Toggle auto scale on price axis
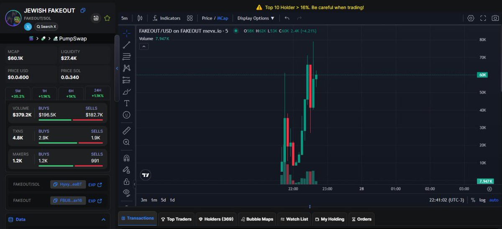Screen dimensions: 502x229 point(494,200)
